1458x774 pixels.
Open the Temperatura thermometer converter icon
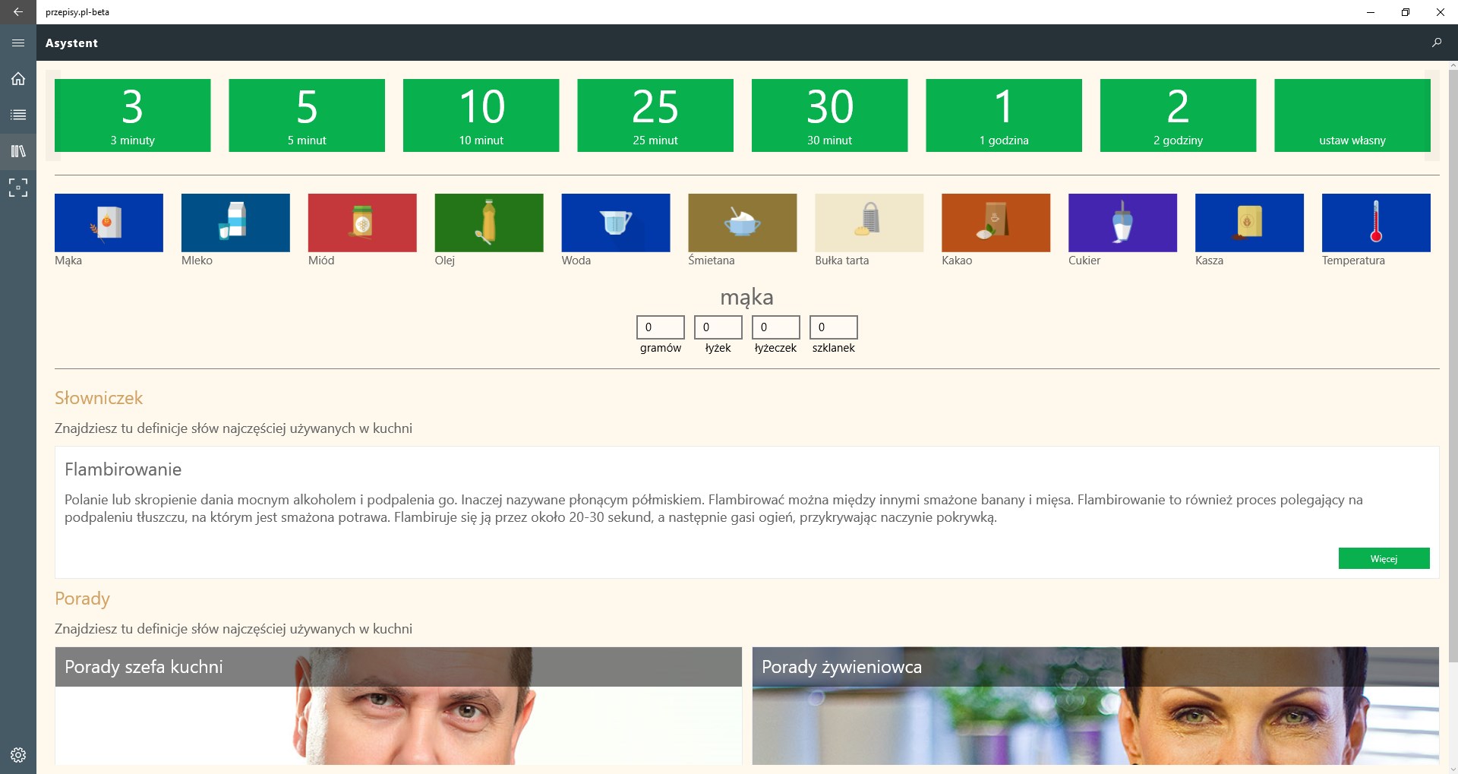point(1376,223)
